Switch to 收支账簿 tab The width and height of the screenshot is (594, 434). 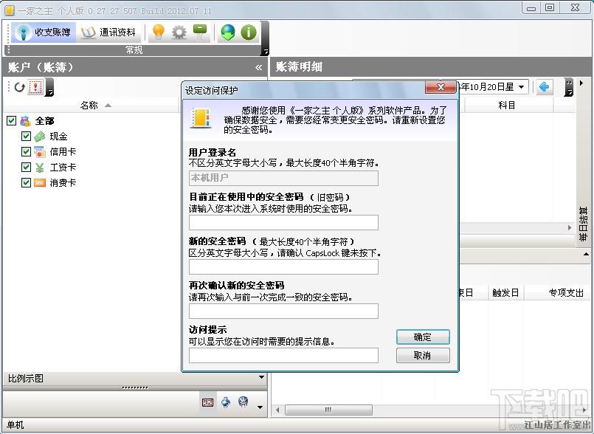click(43, 32)
